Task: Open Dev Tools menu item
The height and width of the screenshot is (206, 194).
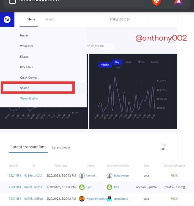Action: coord(26,67)
